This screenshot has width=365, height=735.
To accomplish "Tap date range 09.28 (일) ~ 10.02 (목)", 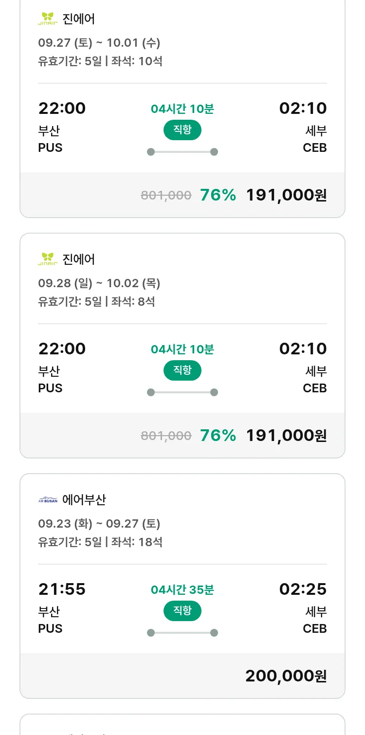I will pos(99,283).
